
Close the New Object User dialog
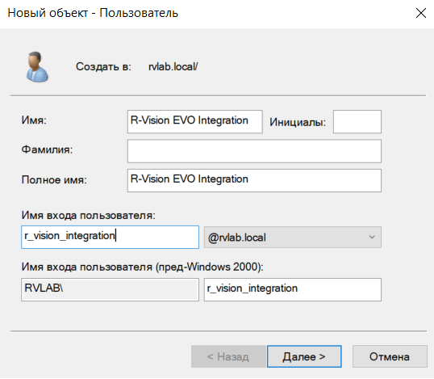[x=421, y=13]
